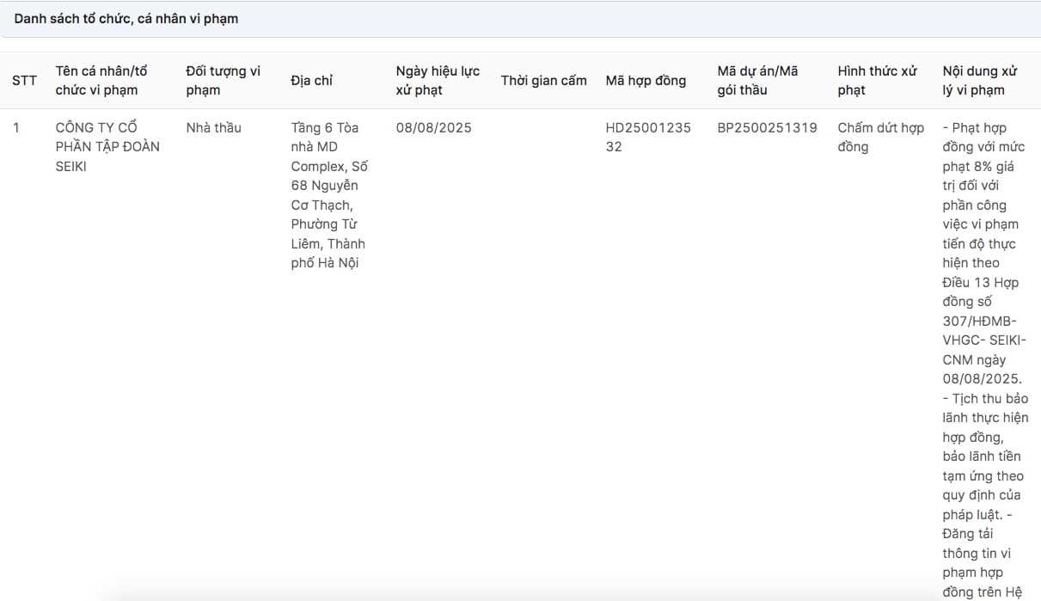Click row number 1 in the STT column
The width and height of the screenshot is (1041, 601).
(16, 128)
